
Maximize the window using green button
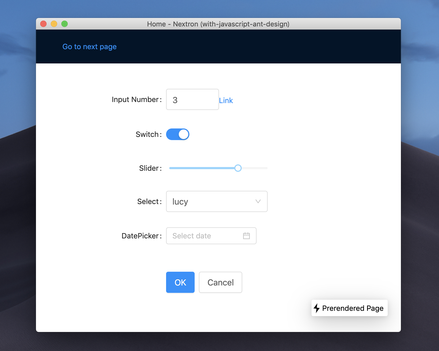[65, 24]
